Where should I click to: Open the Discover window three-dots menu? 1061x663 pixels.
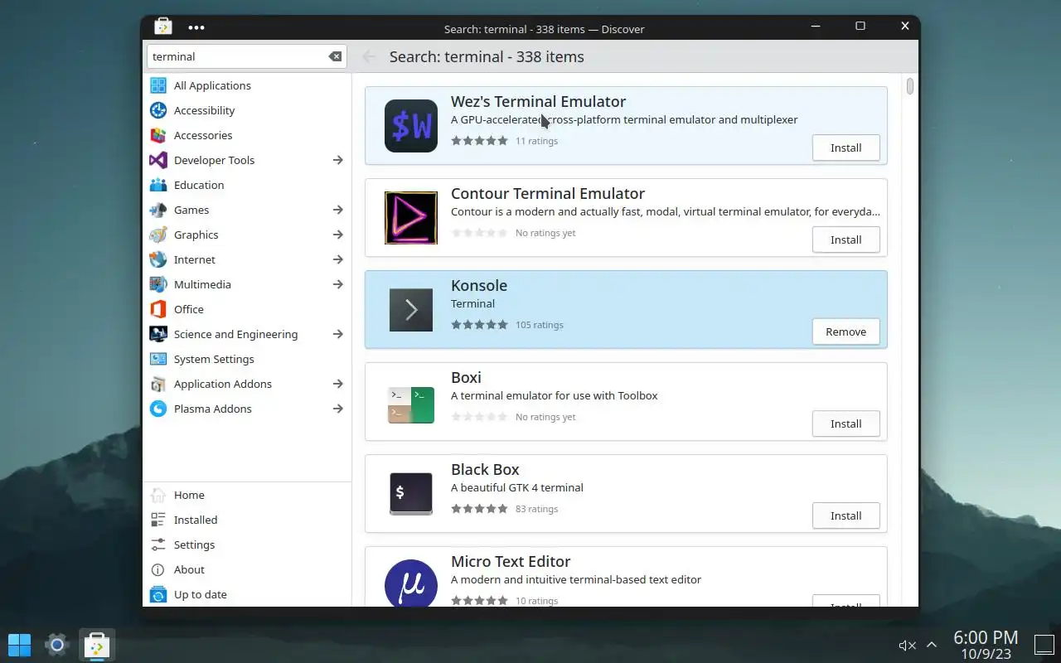[x=196, y=27]
